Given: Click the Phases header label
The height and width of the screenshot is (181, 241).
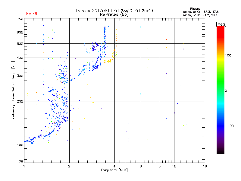Looking at the screenshot, I should coord(195,9).
